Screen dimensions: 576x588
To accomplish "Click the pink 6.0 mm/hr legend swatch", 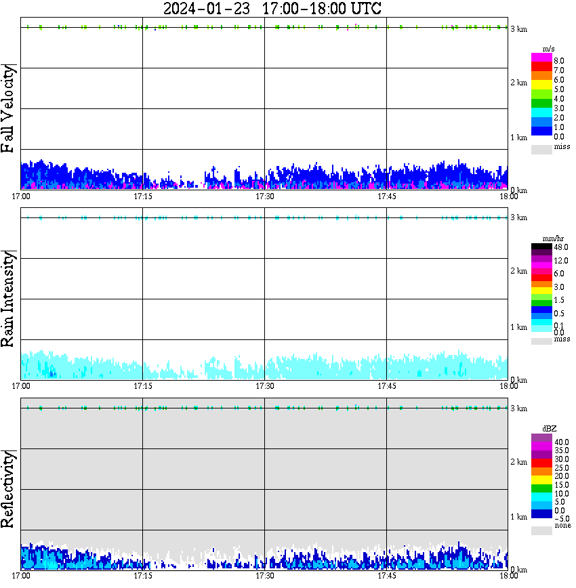I will coord(541,272).
